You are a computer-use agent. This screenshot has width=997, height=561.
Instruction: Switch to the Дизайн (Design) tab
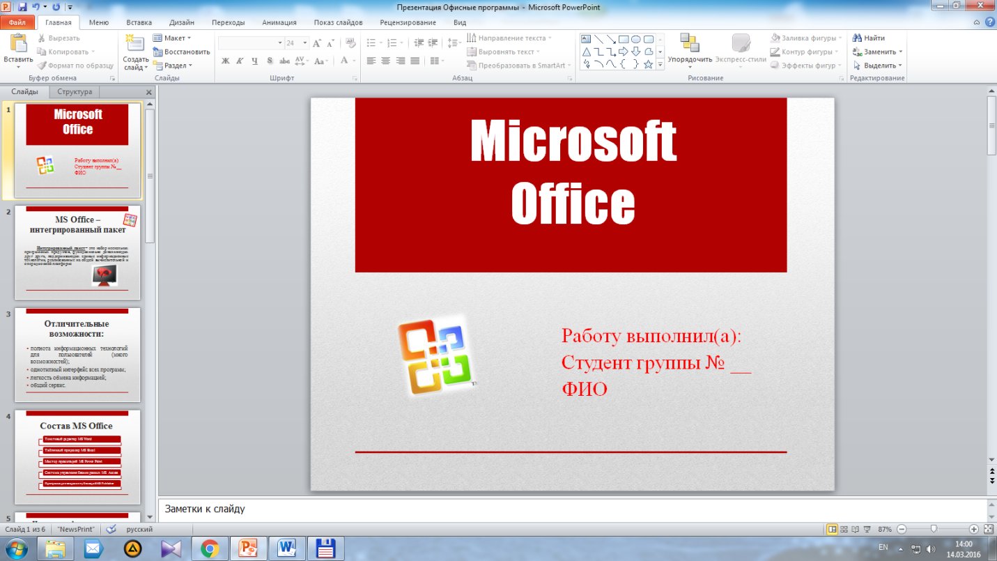click(182, 22)
